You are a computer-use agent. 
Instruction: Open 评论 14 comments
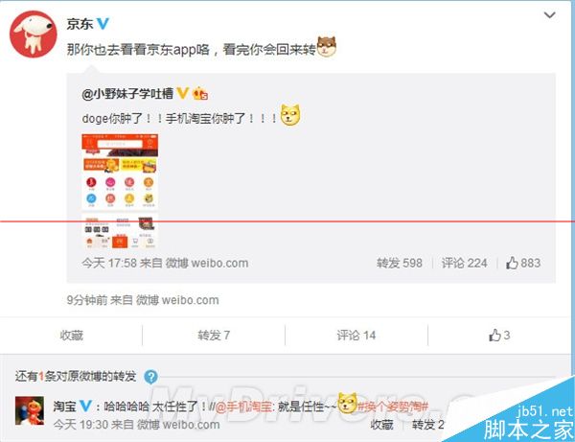coord(356,336)
